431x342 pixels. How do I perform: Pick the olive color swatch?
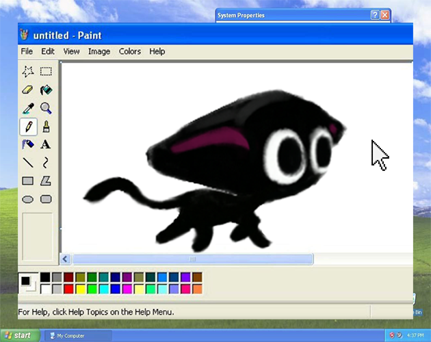click(x=81, y=277)
